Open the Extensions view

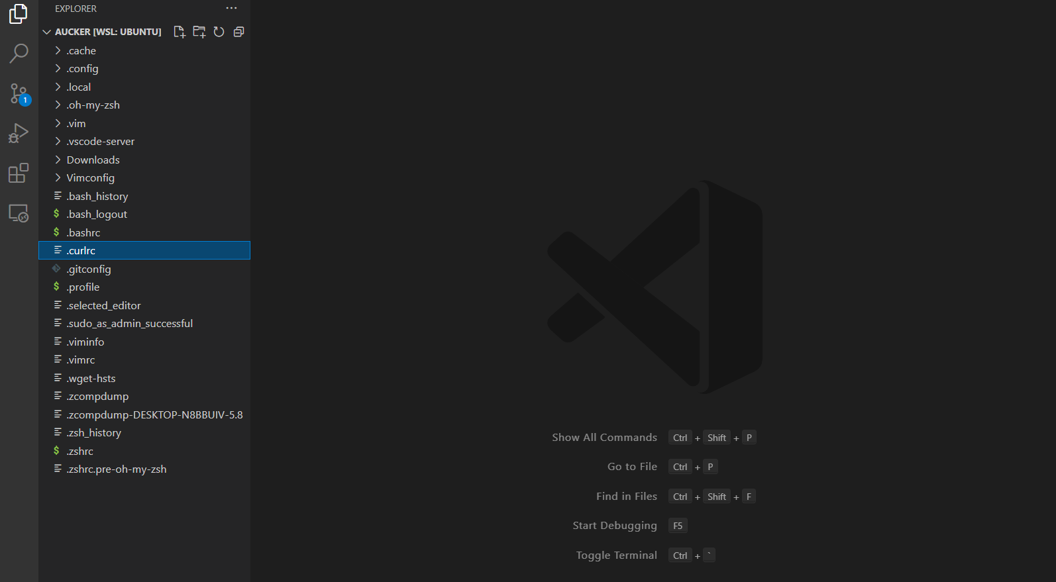19,173
